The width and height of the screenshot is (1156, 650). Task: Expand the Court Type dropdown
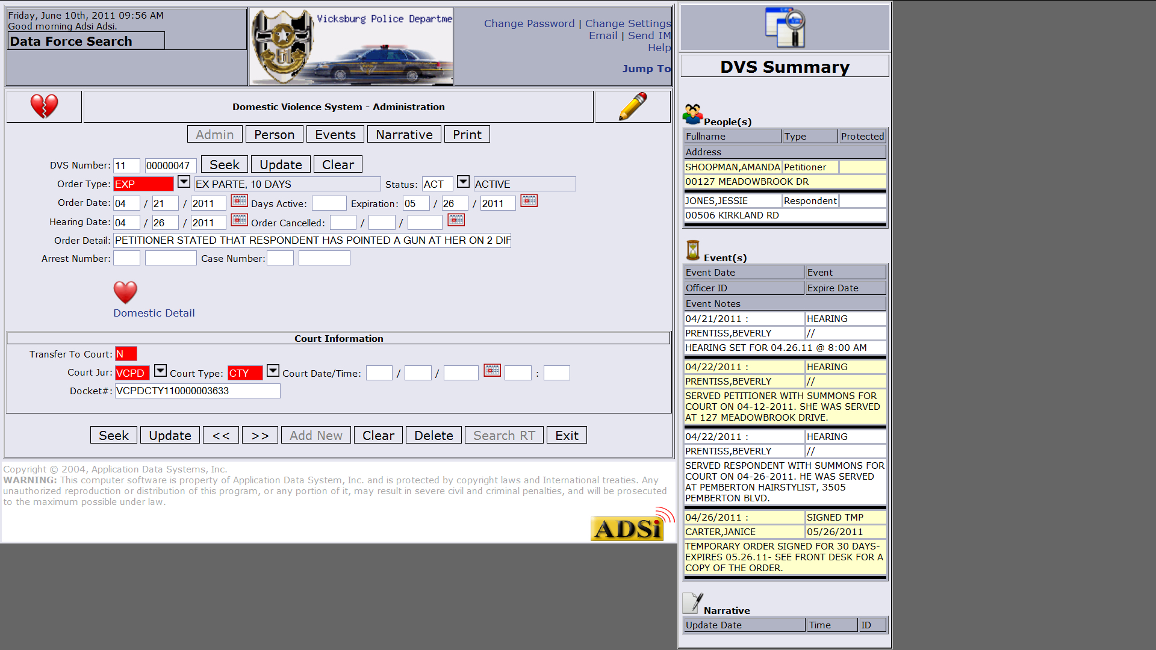tap(273, 371)
